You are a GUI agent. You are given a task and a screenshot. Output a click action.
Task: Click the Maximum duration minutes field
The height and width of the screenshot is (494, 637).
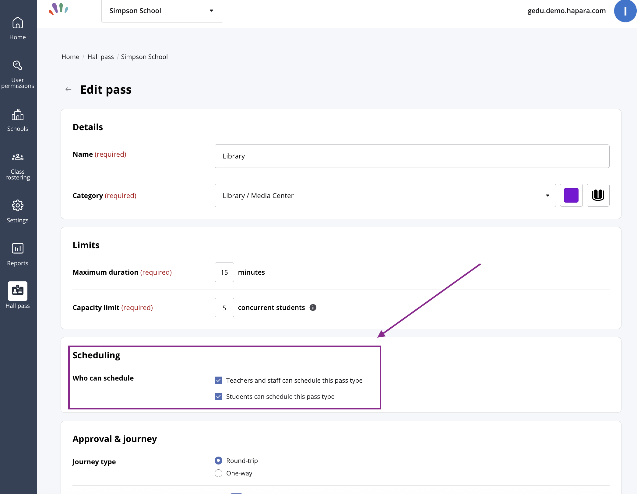[x=224, y=272]
